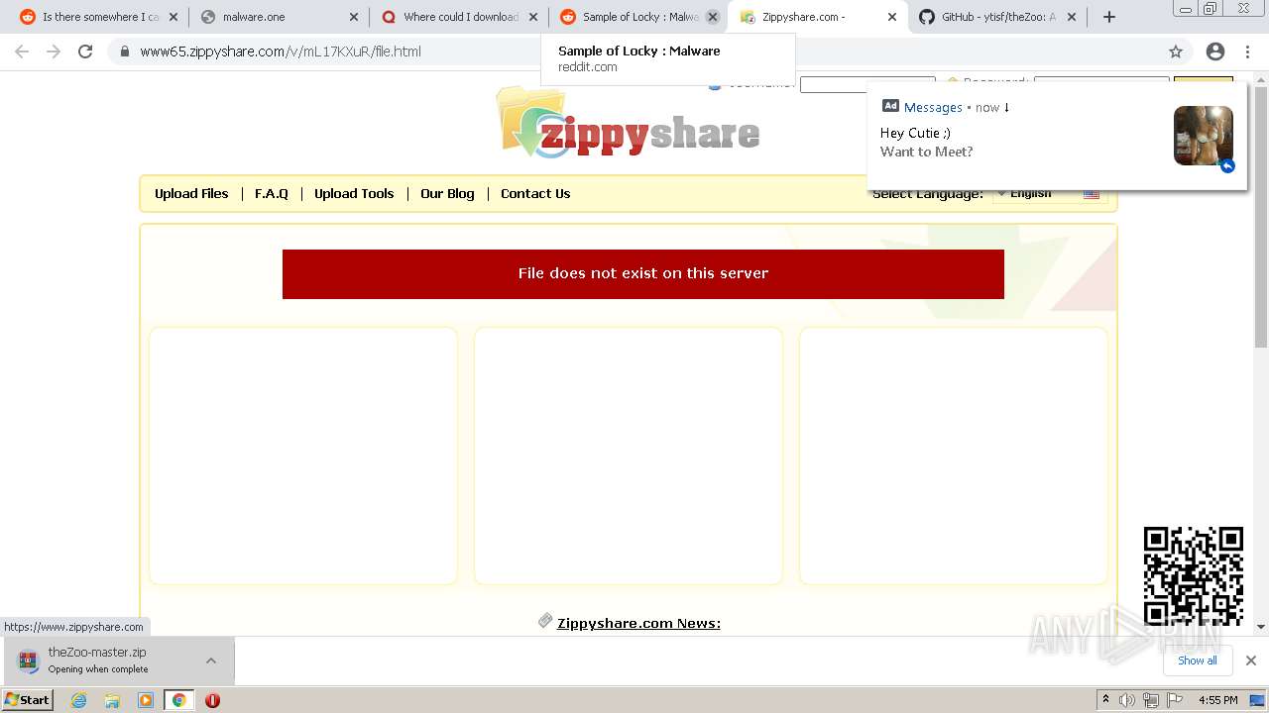1269x713 pixels.
Task: Open Windows Media Player from the taskbar
Action: point(146,700)
